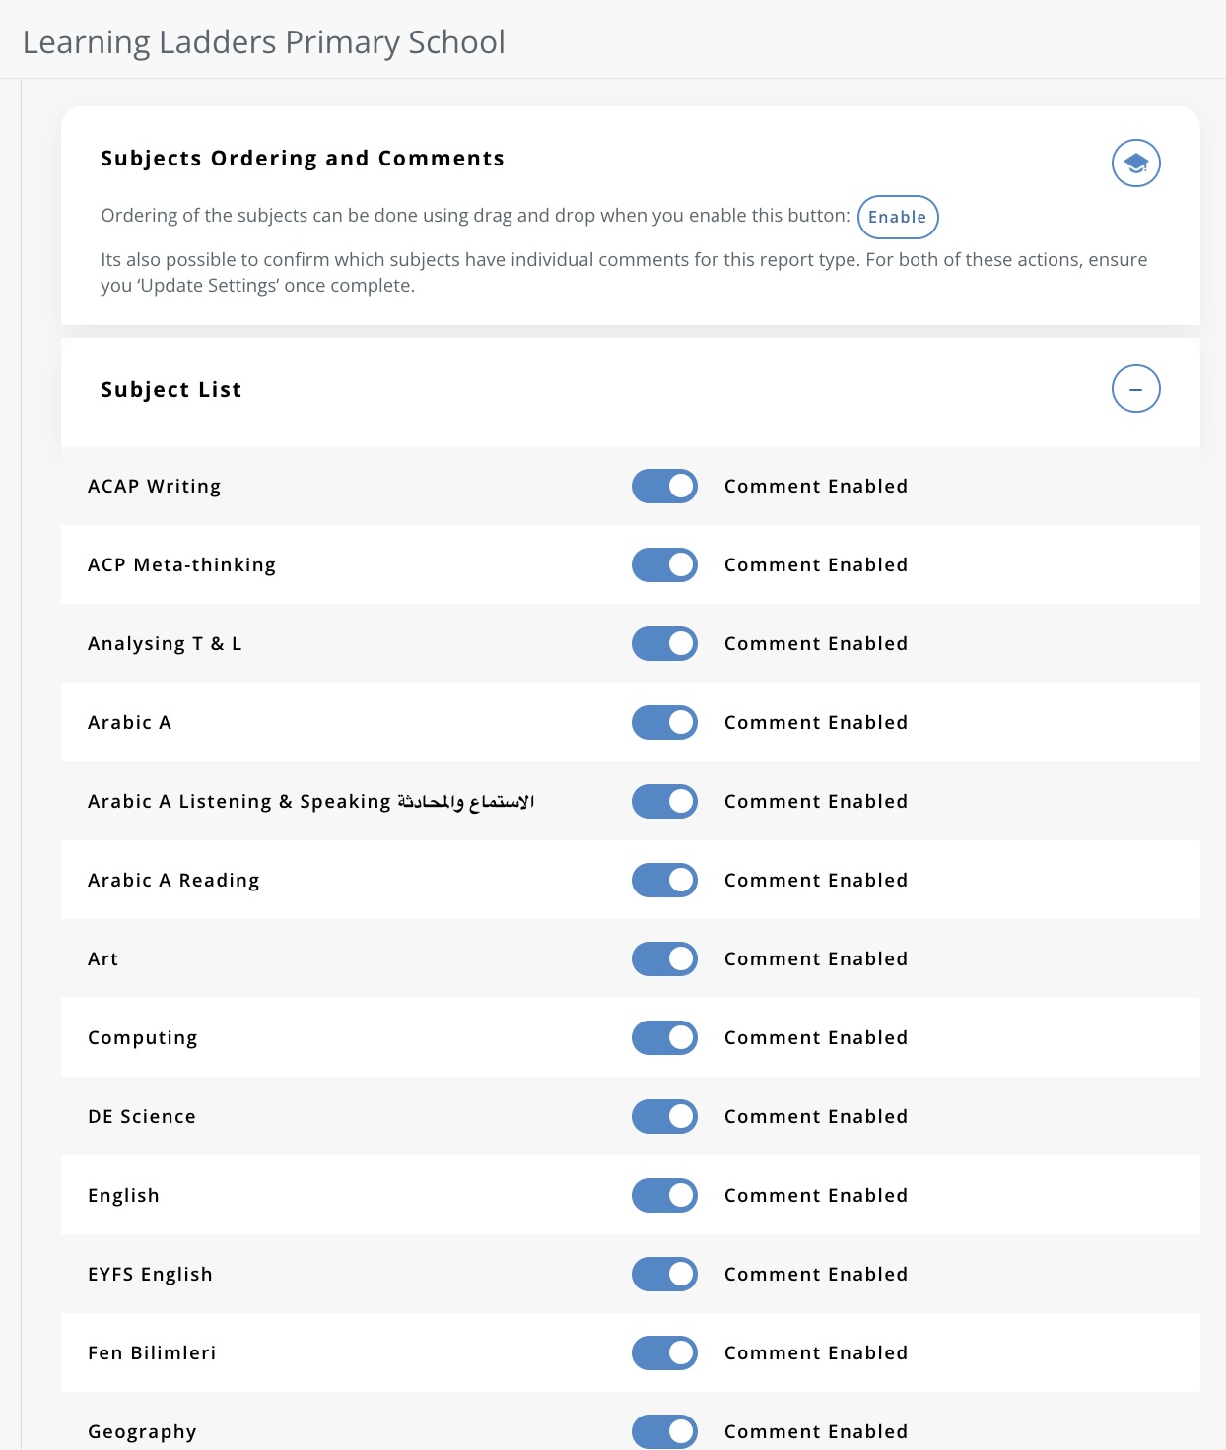Viewport: 1226px width, 1450px height.
Task: Toggle comments for Geography
Action: (x=664, y=1431)
